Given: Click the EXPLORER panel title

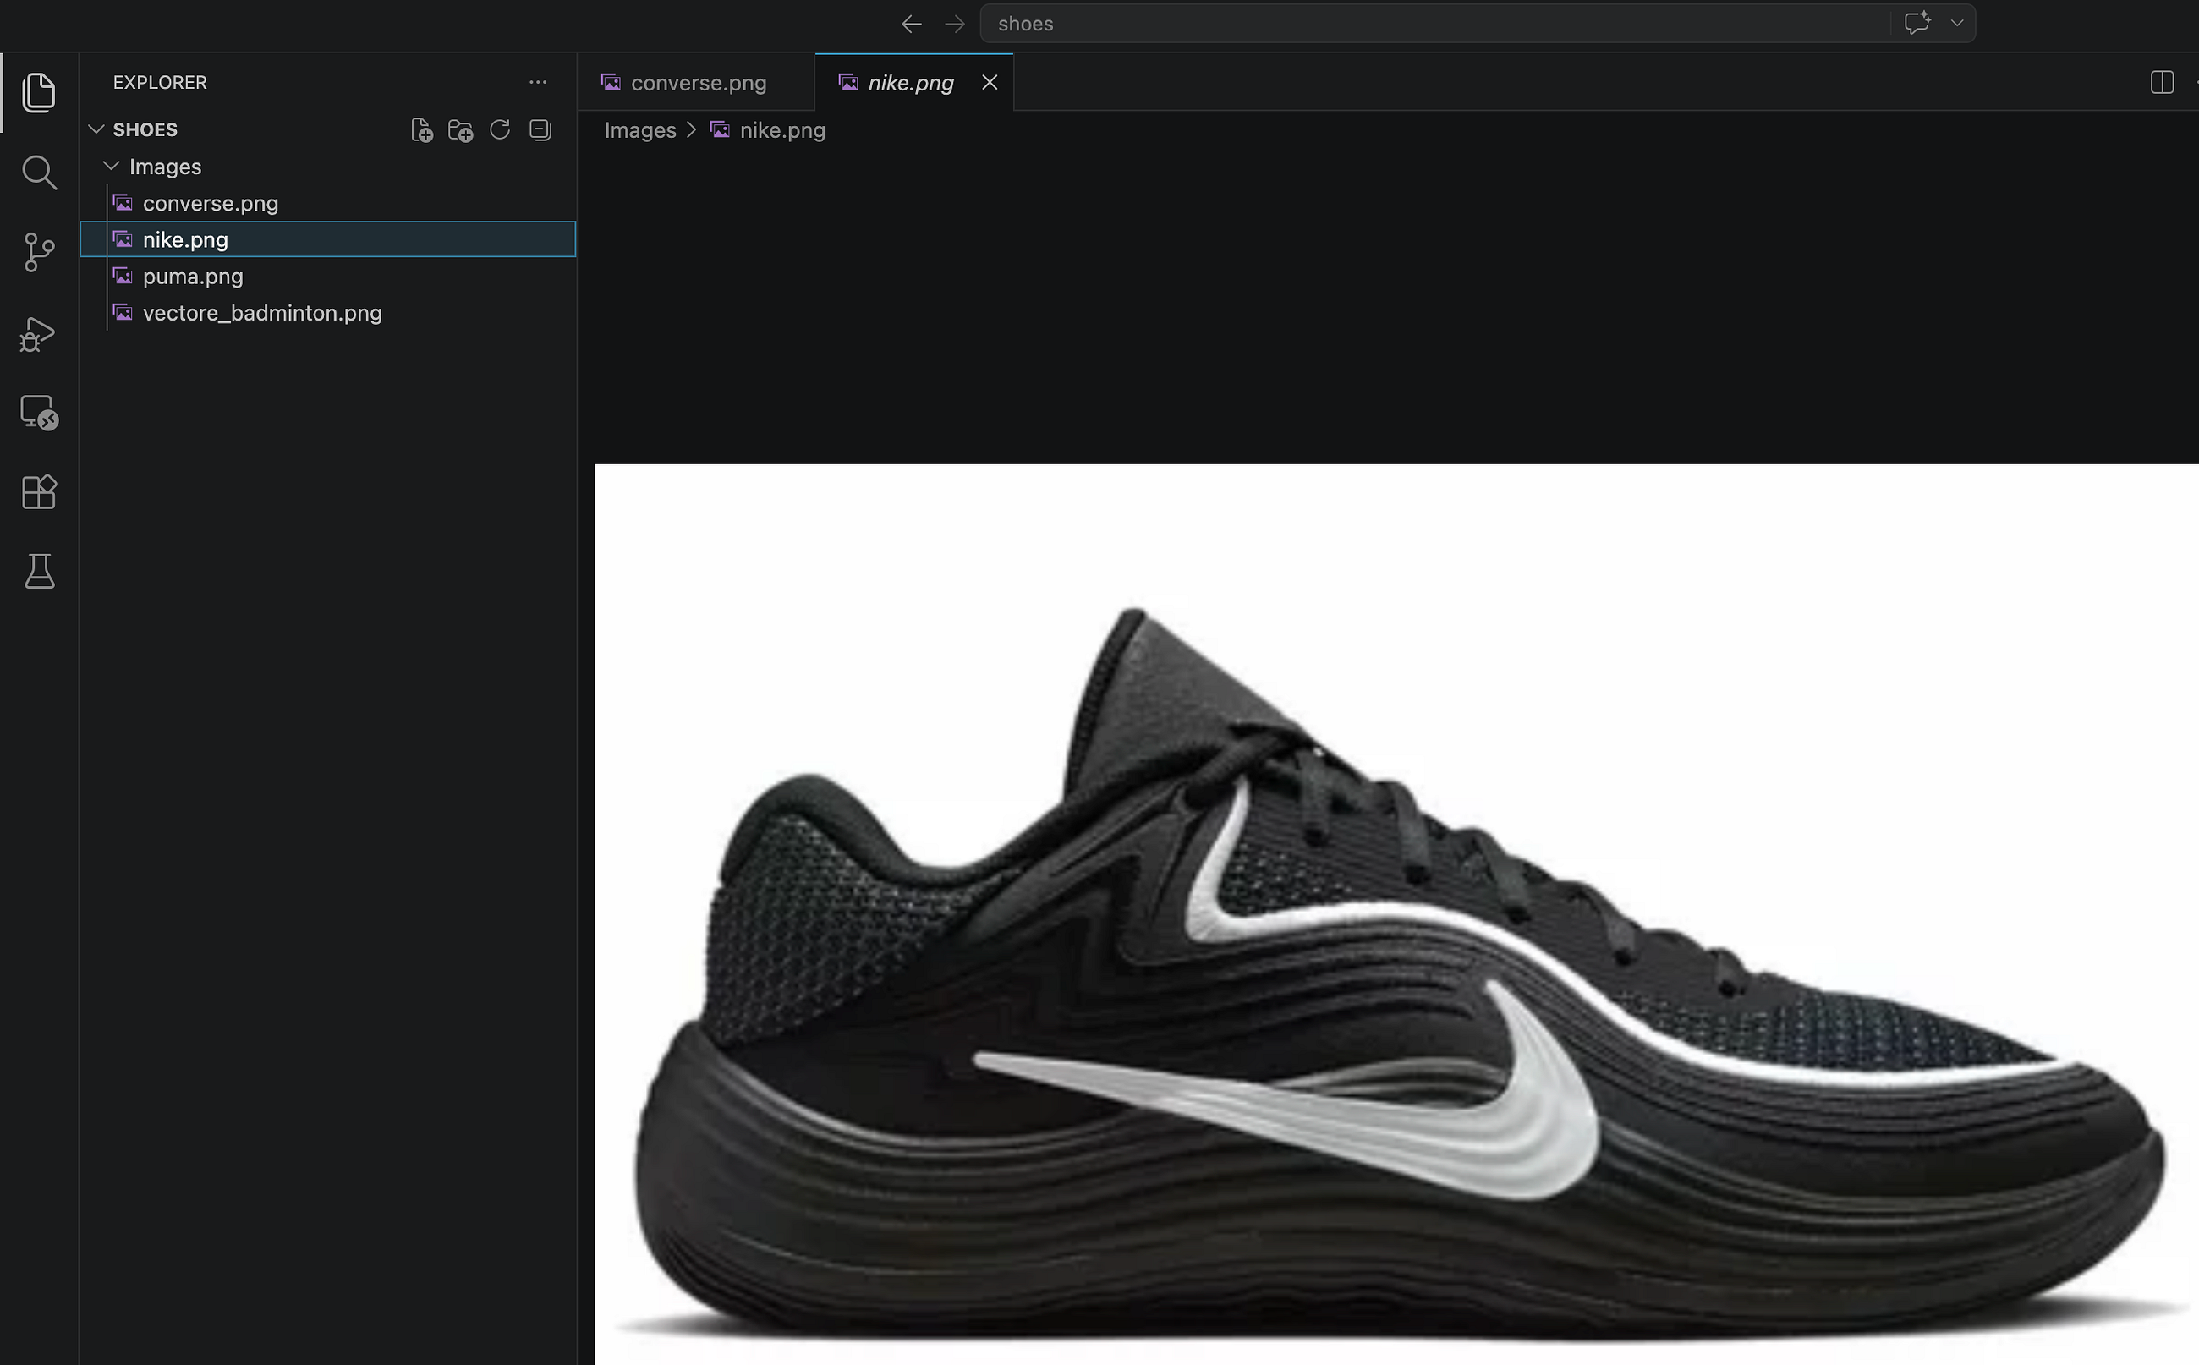Looking at the screenshot, I should (x=160, y=82).
